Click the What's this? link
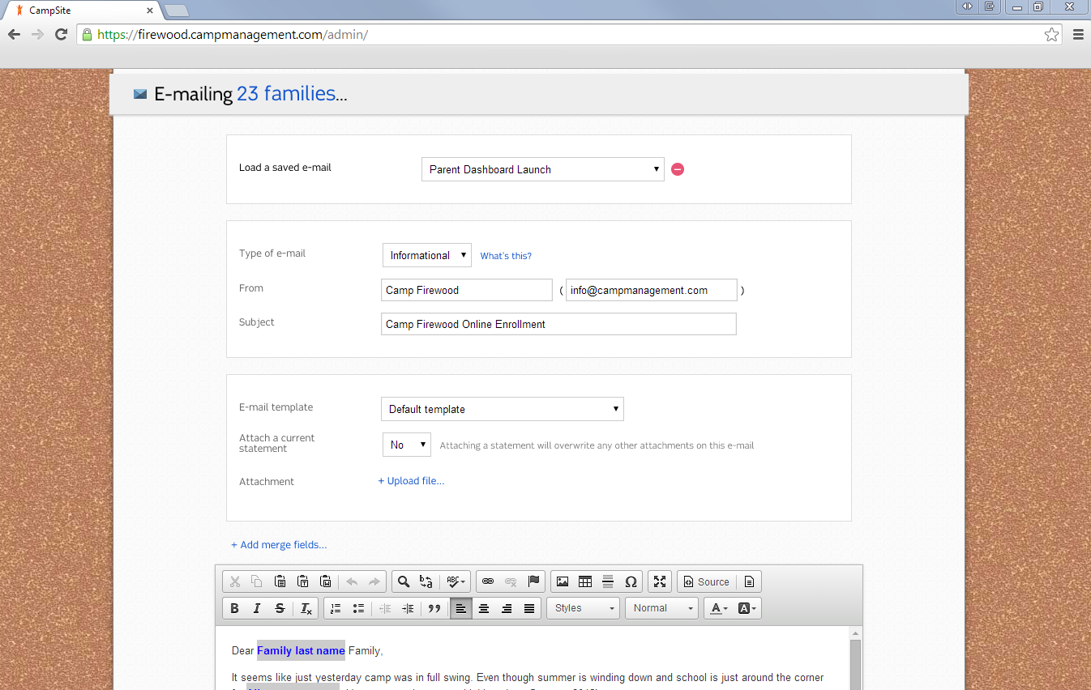This screenshot has height=690, width=1091. [506, 256]
